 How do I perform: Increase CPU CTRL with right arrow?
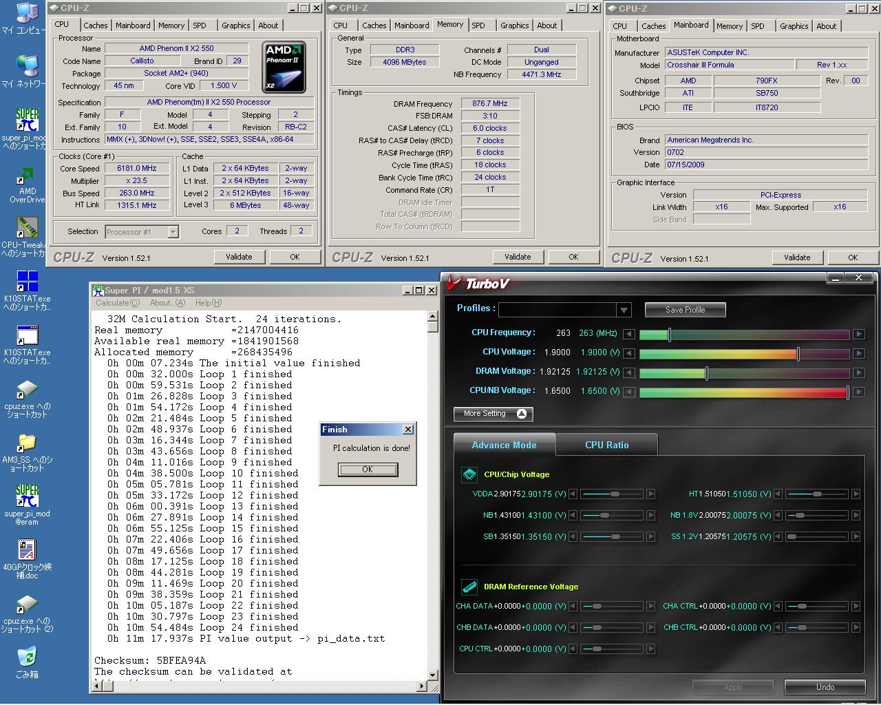[650, 649]
